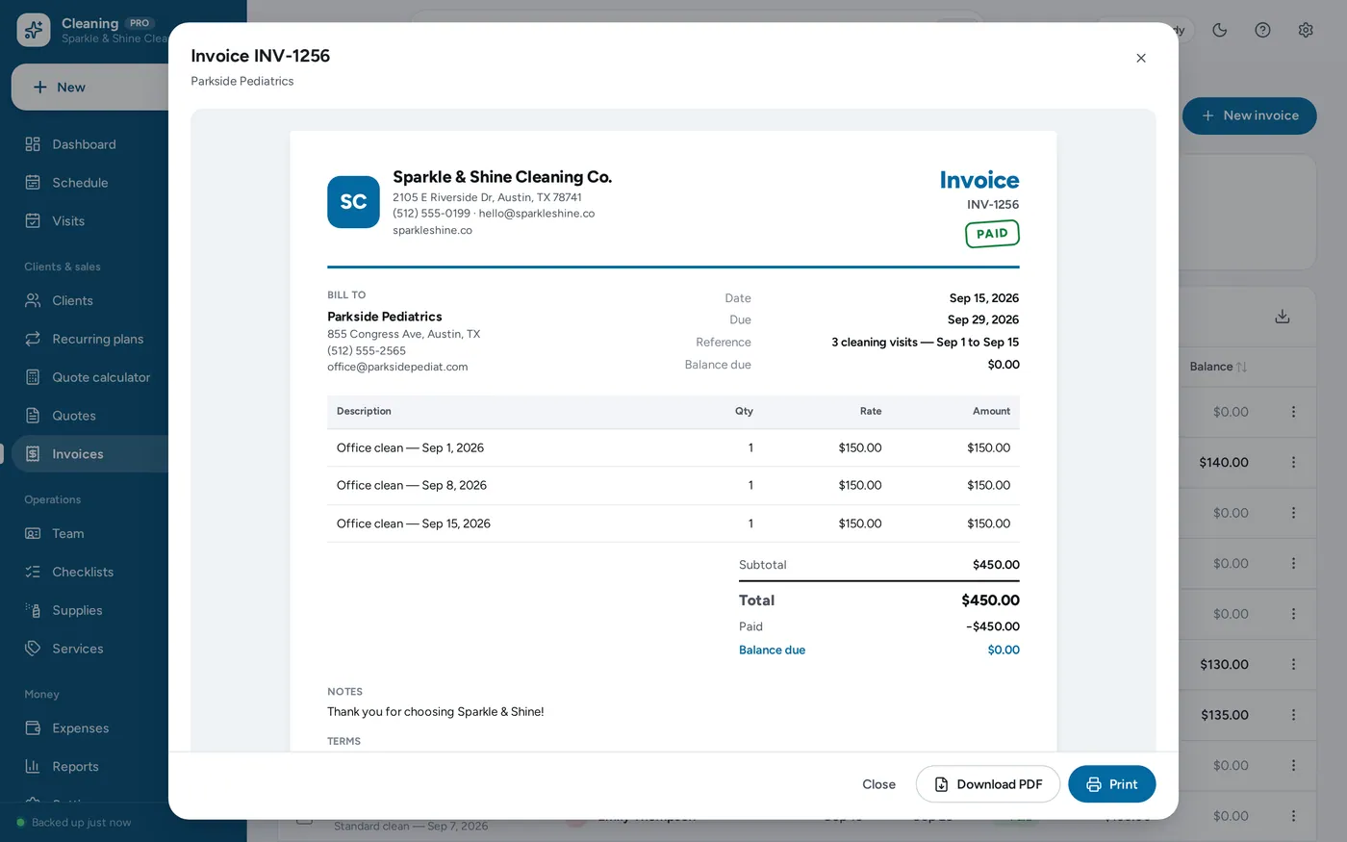This screenshot has height=842, width=1347.
Task: Click the website text sparkleshine.co
Action: [x=432, y=230]
